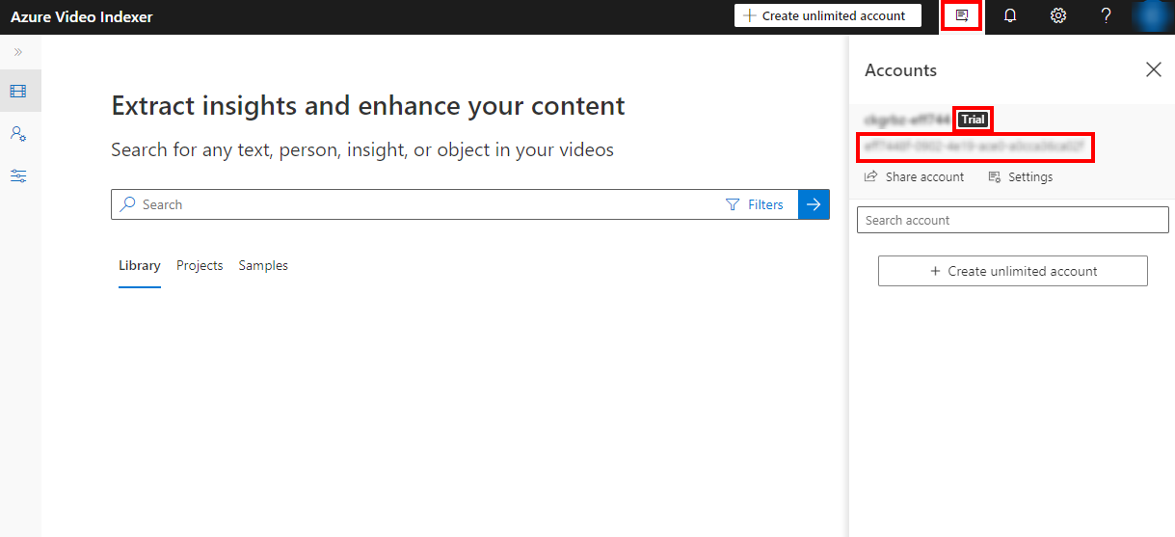Open the Filters dropdown
The height and width of the screenshot is (537, 1175).
pyautogui.click(x=755, y=204)
